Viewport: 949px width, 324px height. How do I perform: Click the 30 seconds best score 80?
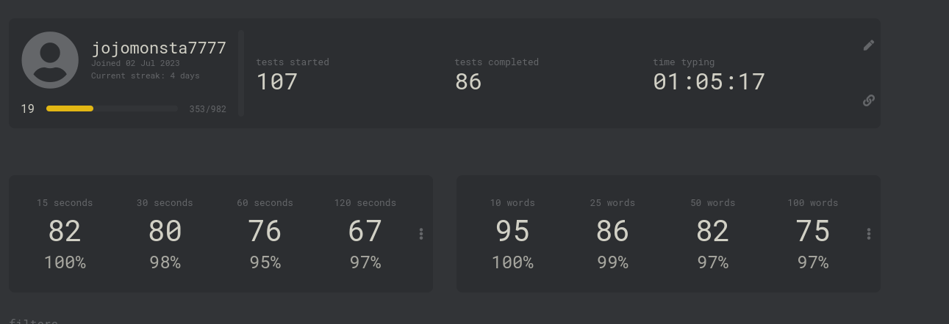pos(165,232)
